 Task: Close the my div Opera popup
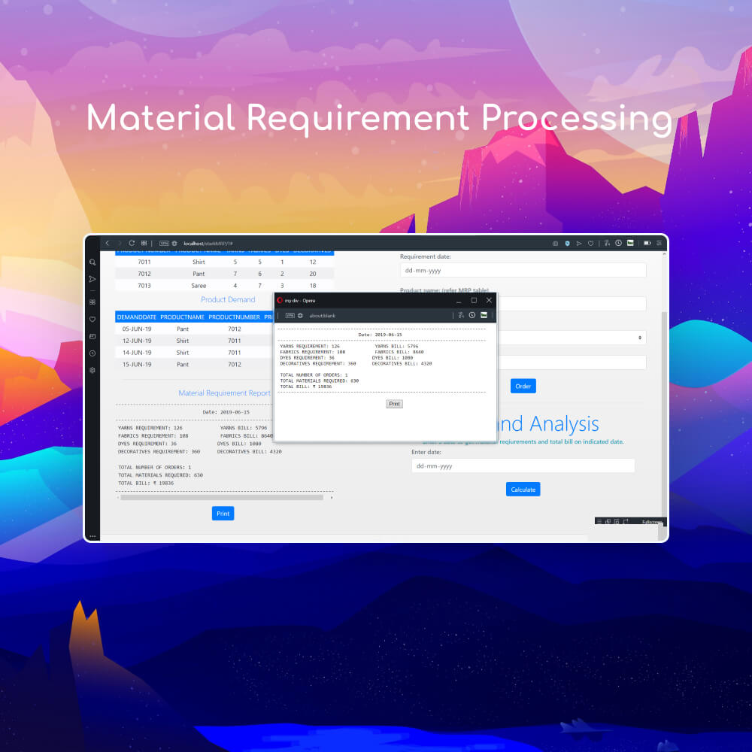(x=489, y=300)
